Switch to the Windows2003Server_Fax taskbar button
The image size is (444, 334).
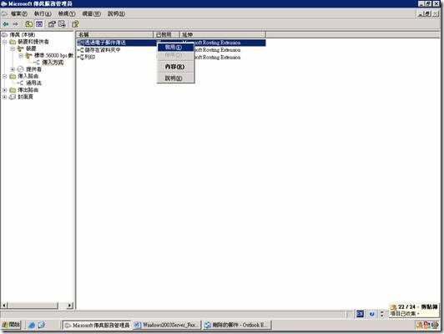click(x=167, y=325)
